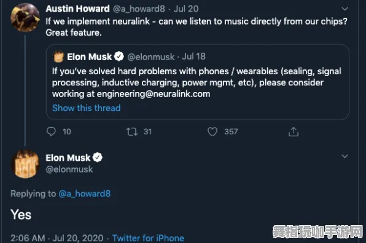The height and width of the screenshot is (243, 366).
Task: Open Austin Howard's profile avatar
Action: (25, 18)
